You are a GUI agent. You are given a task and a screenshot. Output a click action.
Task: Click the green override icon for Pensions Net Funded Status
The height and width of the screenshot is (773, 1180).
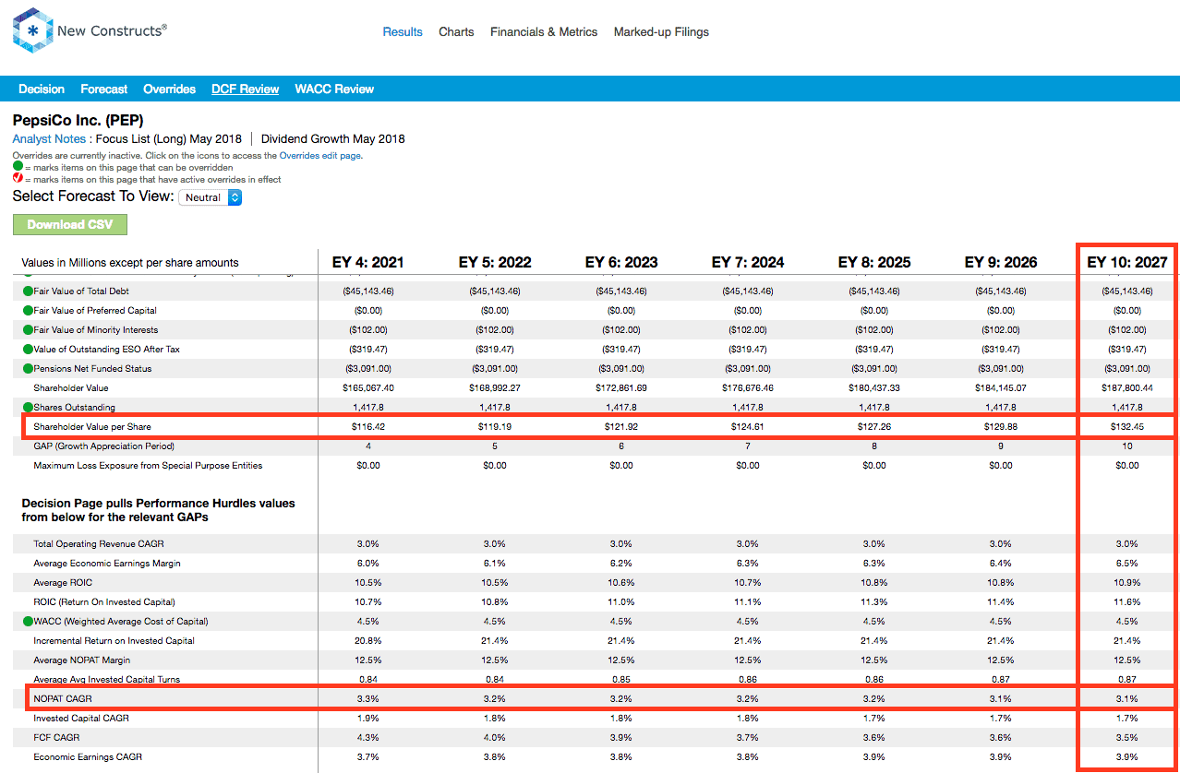pyautogui.click(x=28, y=368)
